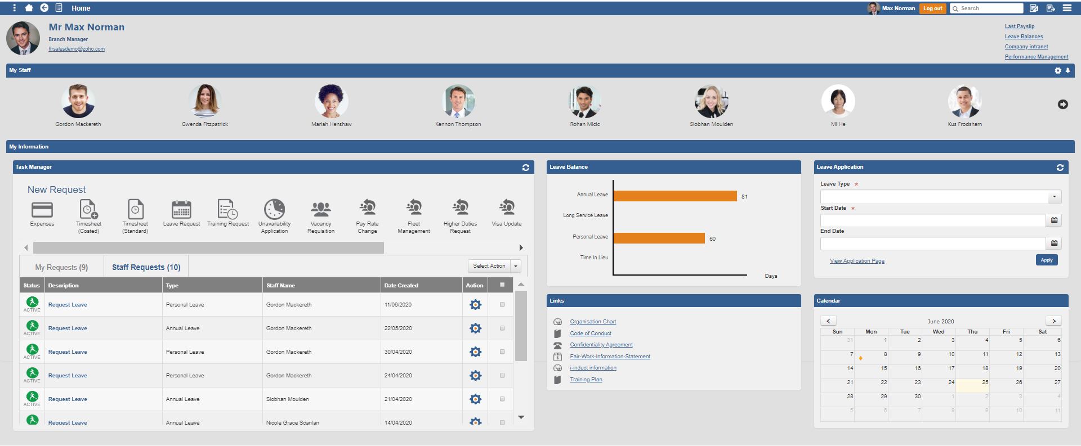Open My Staff settings gear
This screenshot has height=446, width=1081.
[x=1058, y=71]
